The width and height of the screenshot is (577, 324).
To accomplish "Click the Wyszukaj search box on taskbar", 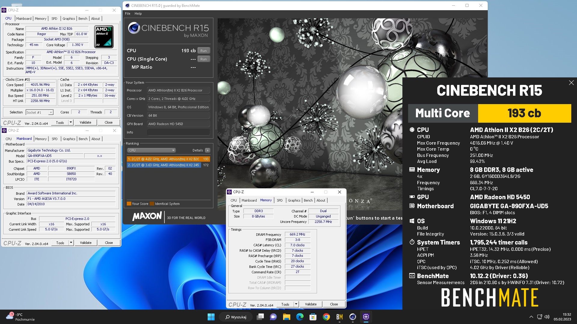I will tap(236, 317).
